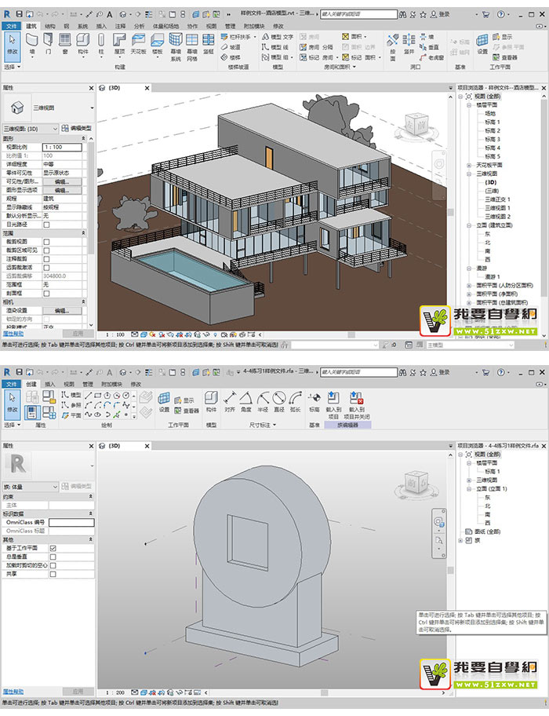This screenshot has height=716, width=549.
Task: Open the 注释 ribbon tab in upper window
Action: (x=120, y=26)
